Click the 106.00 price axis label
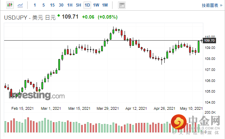225x139 pixels. pyautogui.click(x=210, y=81)
